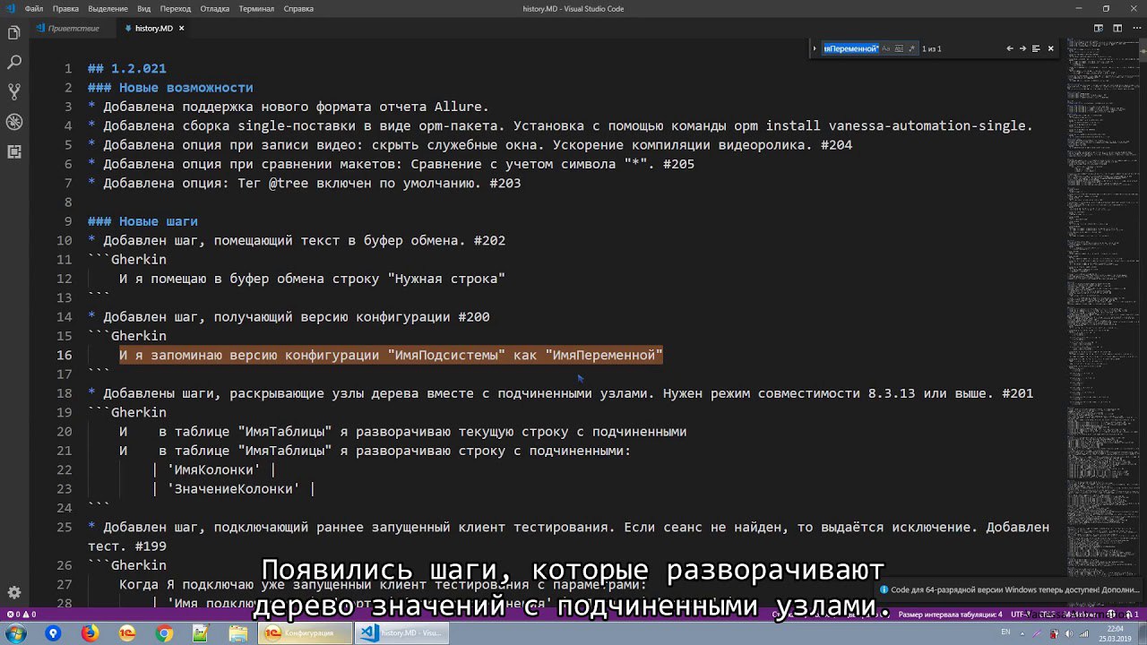Click highlighted line with "ИмяПеременной"
Screen dimensions: 1147x645
pyautogui.click(x=391, y=356)
